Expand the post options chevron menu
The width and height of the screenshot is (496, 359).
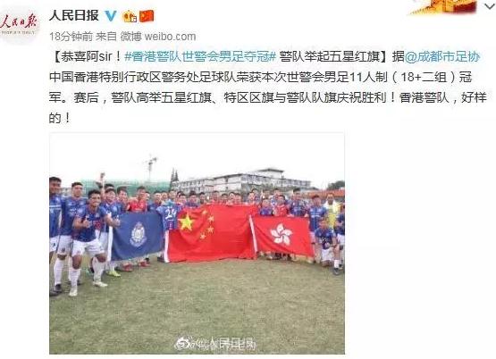(x=489, y=5)
